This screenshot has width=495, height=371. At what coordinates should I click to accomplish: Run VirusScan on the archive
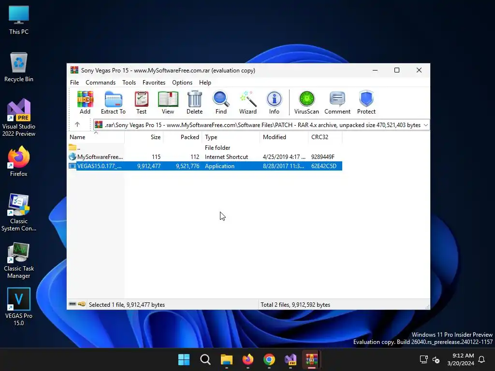point(306,102)
